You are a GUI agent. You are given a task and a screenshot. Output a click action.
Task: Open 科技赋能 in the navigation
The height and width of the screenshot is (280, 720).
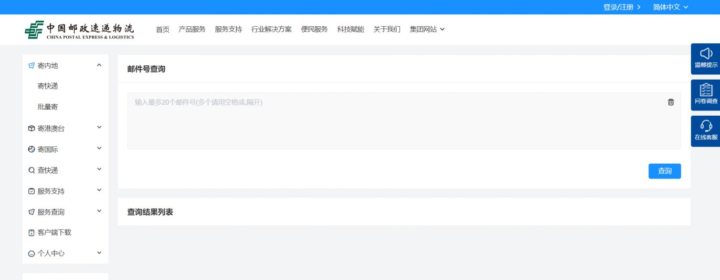351,30
